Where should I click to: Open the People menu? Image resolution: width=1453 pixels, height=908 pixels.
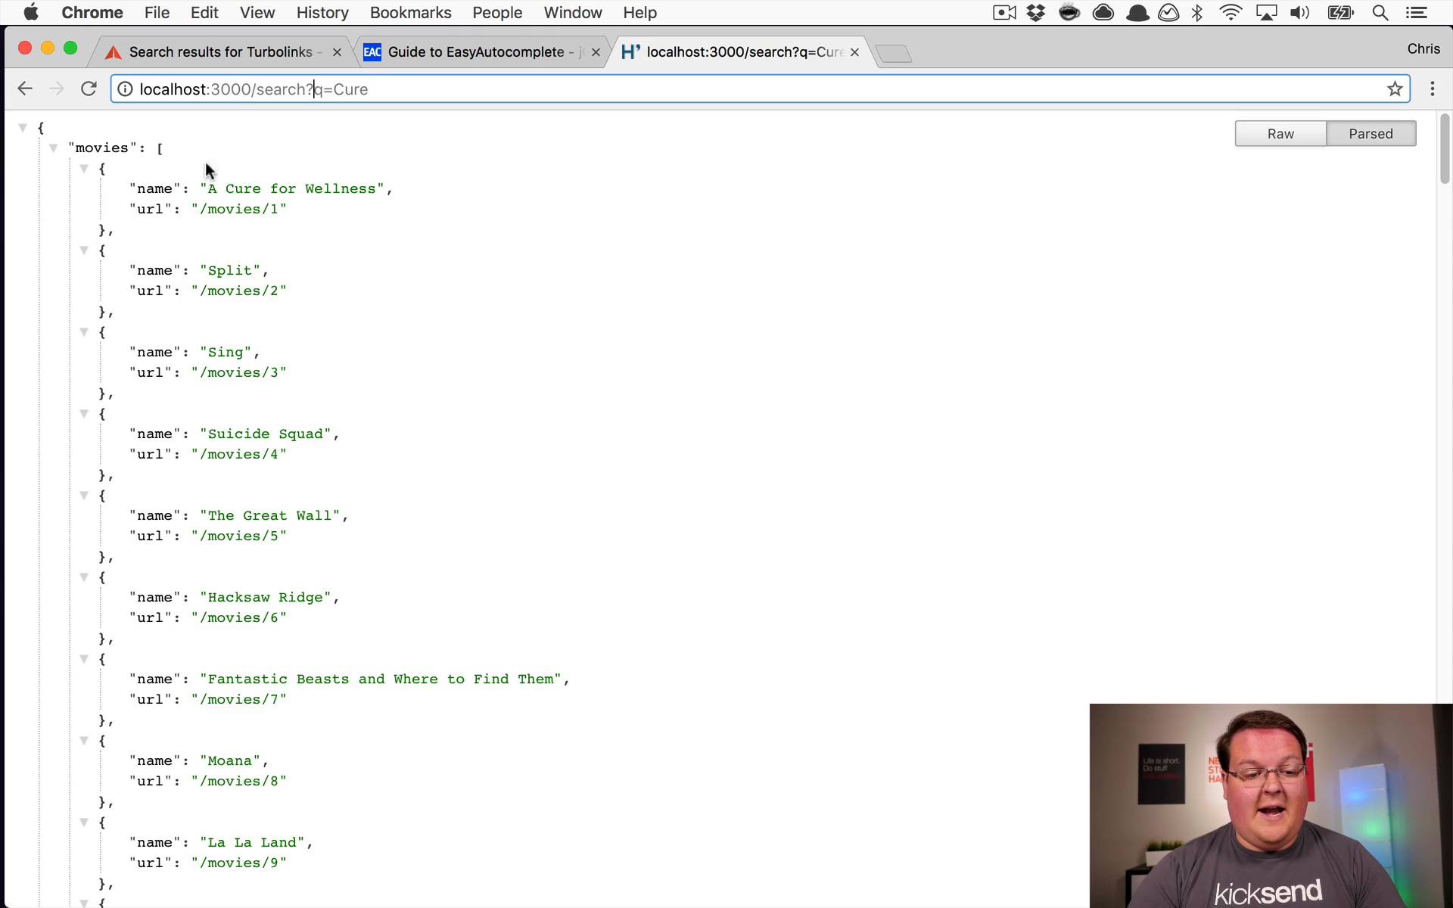pyautogui.click(x=497, y=13)
